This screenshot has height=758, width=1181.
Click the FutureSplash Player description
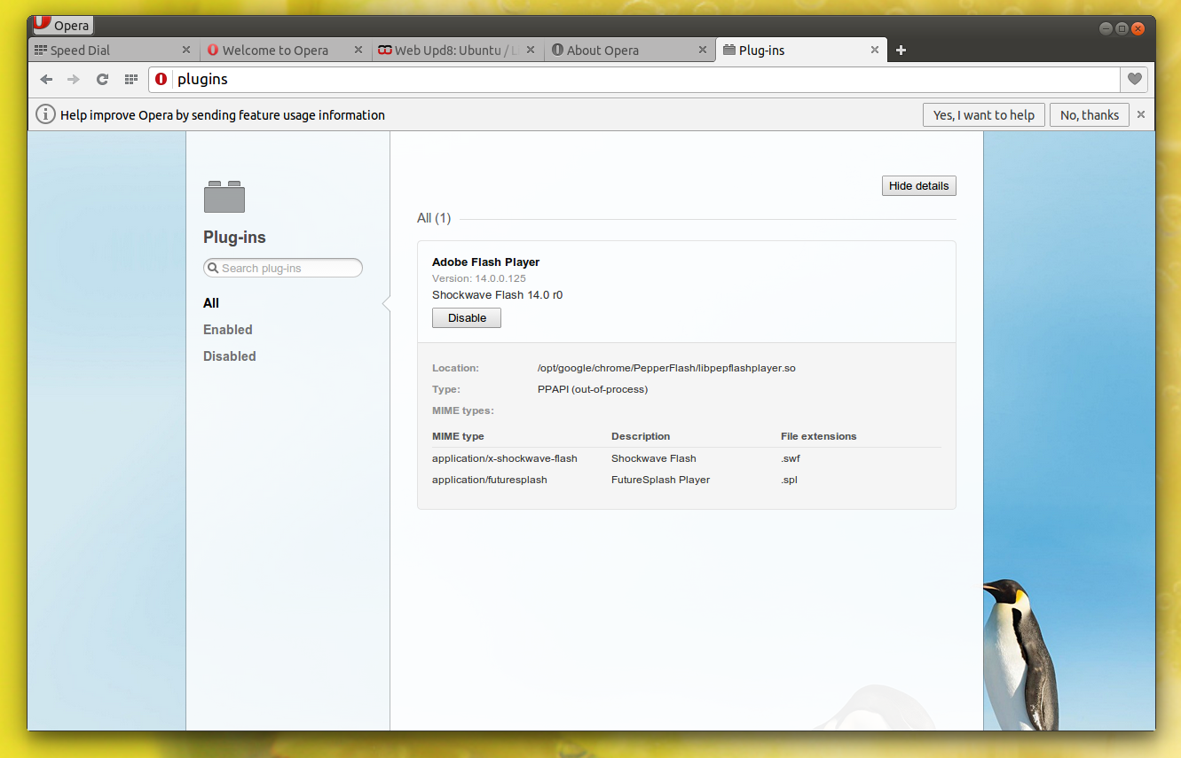pos(661,480)
